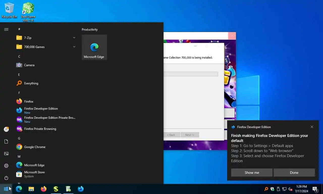Minimize the installer window
Screen dimensions: 323x194
(195, 46)
